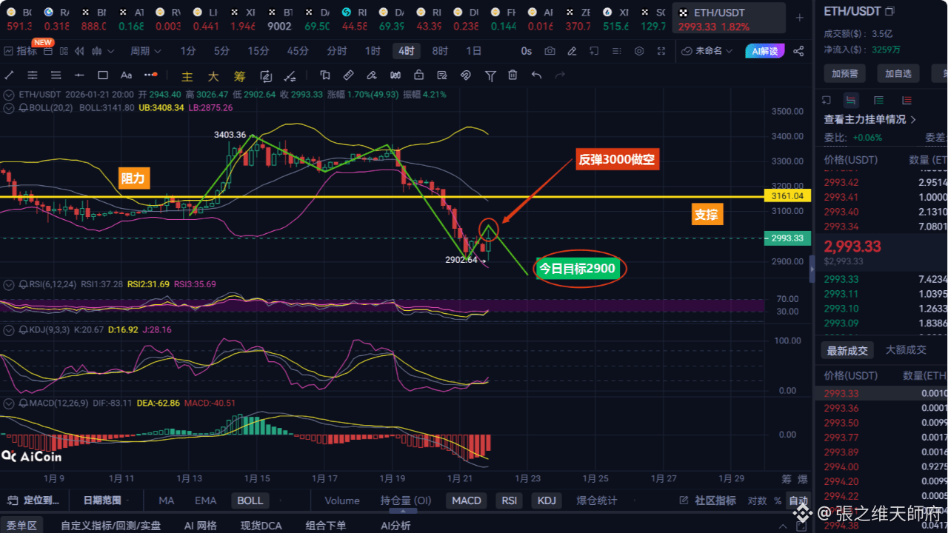
Task: Switch to the 大额成交 tab
Action: click(x=905, y=349)
